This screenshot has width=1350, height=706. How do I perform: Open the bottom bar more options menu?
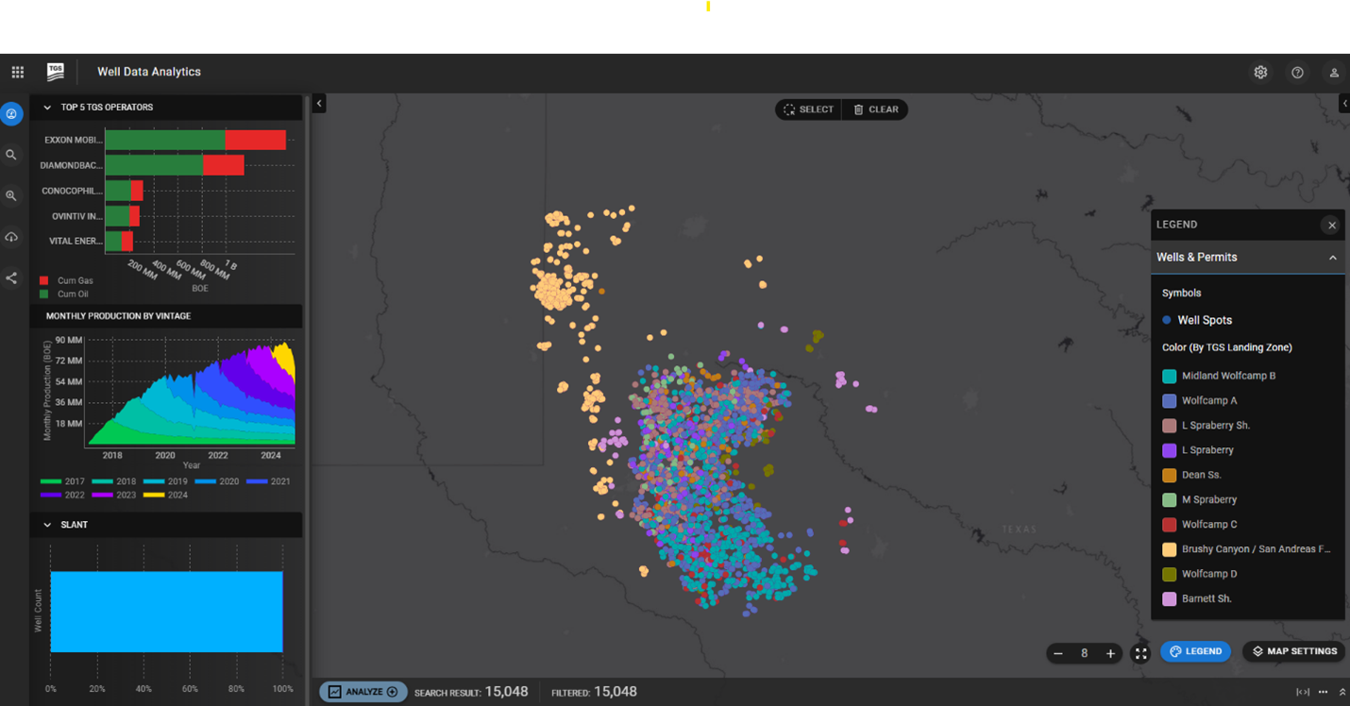coord(1323,692)
